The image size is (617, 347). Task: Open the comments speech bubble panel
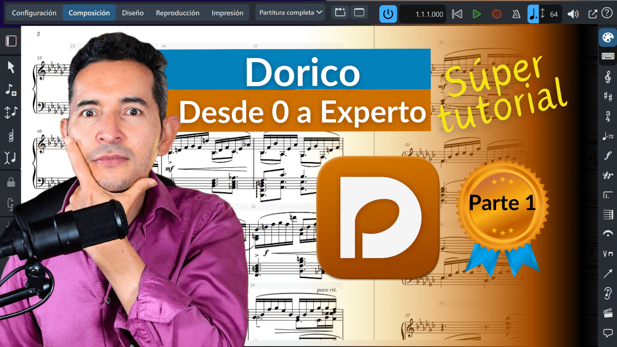(x=608, y=333)
